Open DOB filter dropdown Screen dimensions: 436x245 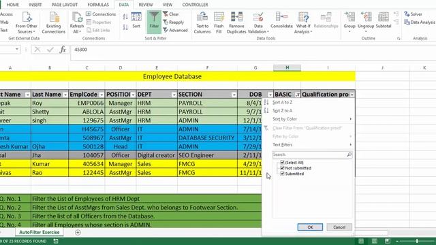(270, 95)
